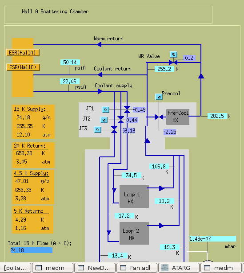Open the JT3 valve related display button
244x273 pixels.
[x=98, y=130]
